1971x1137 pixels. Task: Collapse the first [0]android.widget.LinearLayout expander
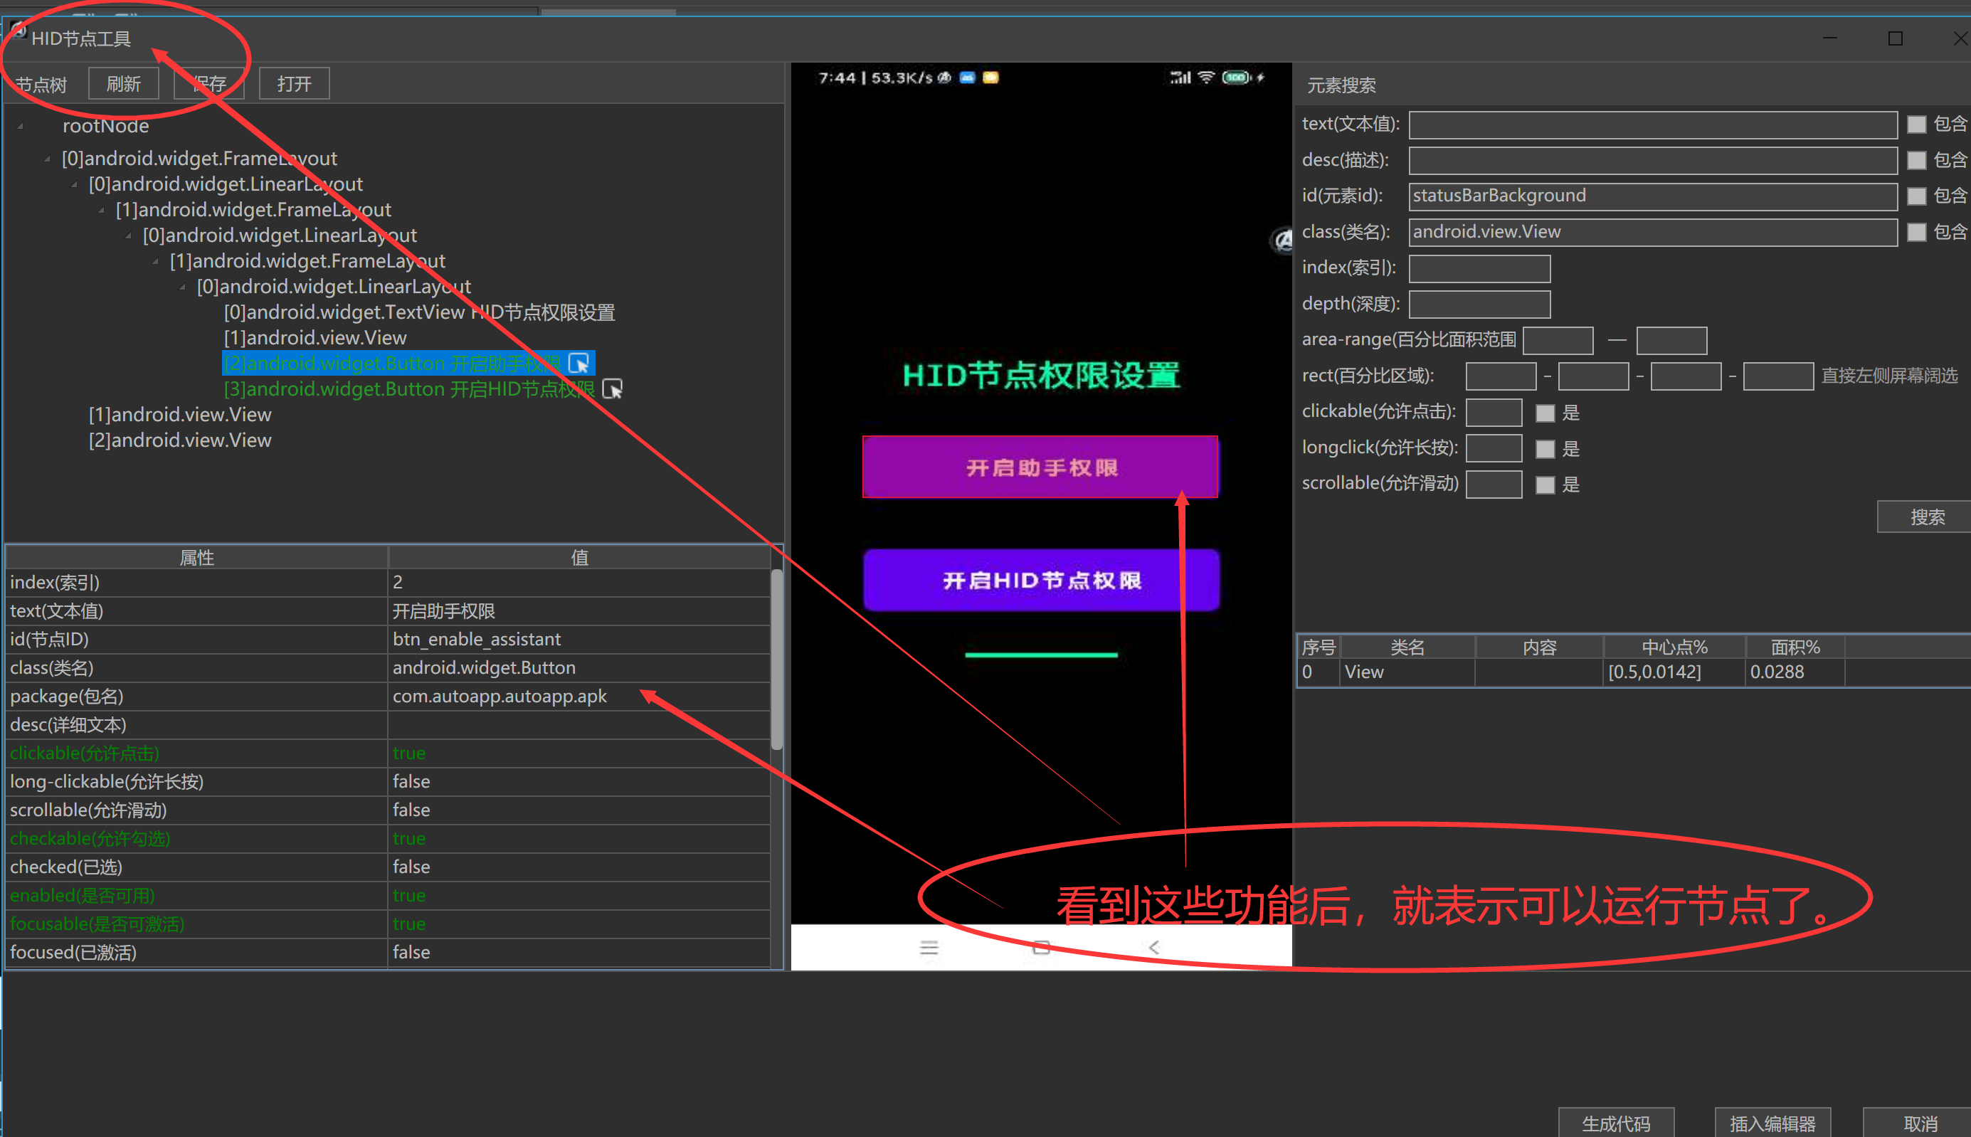[x=74, y=184]
